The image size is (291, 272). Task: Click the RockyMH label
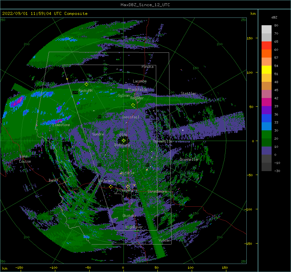[85, 91]
